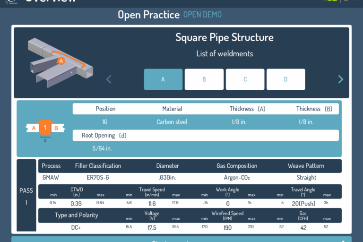Viewport: 363px width, 242px height.
Task: Click the OPEN DEMO label
Action: pyautogui.click(x=202, y=15)
